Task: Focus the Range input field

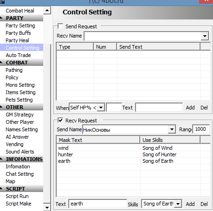Action: click(201, 129)
